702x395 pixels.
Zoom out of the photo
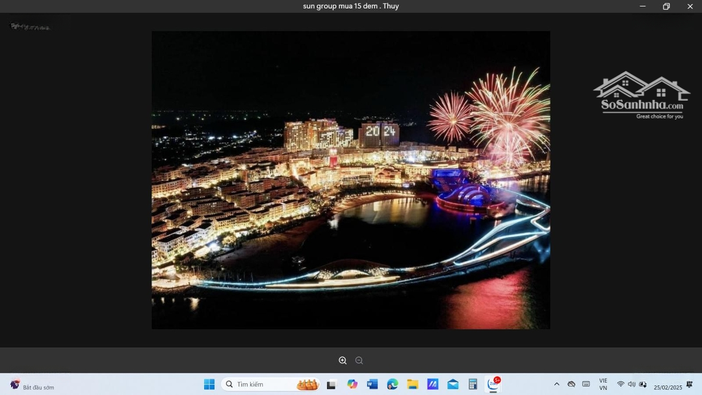[x=359, y=361]
